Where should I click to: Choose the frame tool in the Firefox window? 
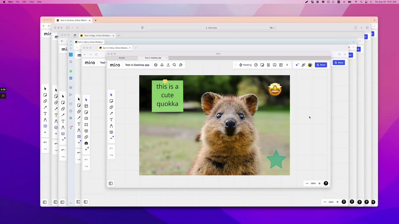[86, 125]
